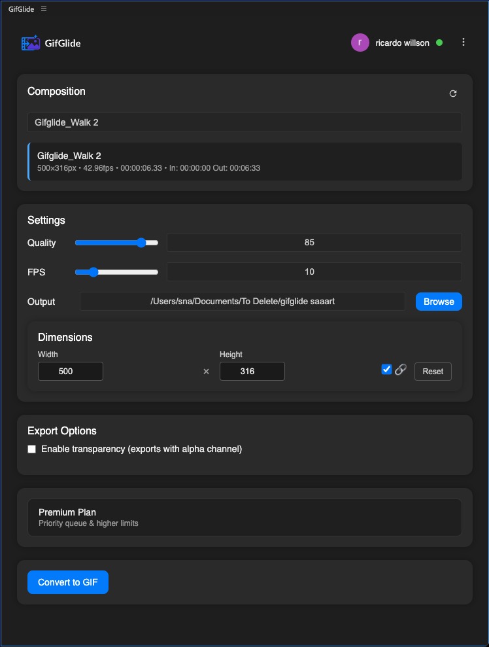489x647 pixels.
Task: Open the three-dot overflow menu
Action: [464, 42]
